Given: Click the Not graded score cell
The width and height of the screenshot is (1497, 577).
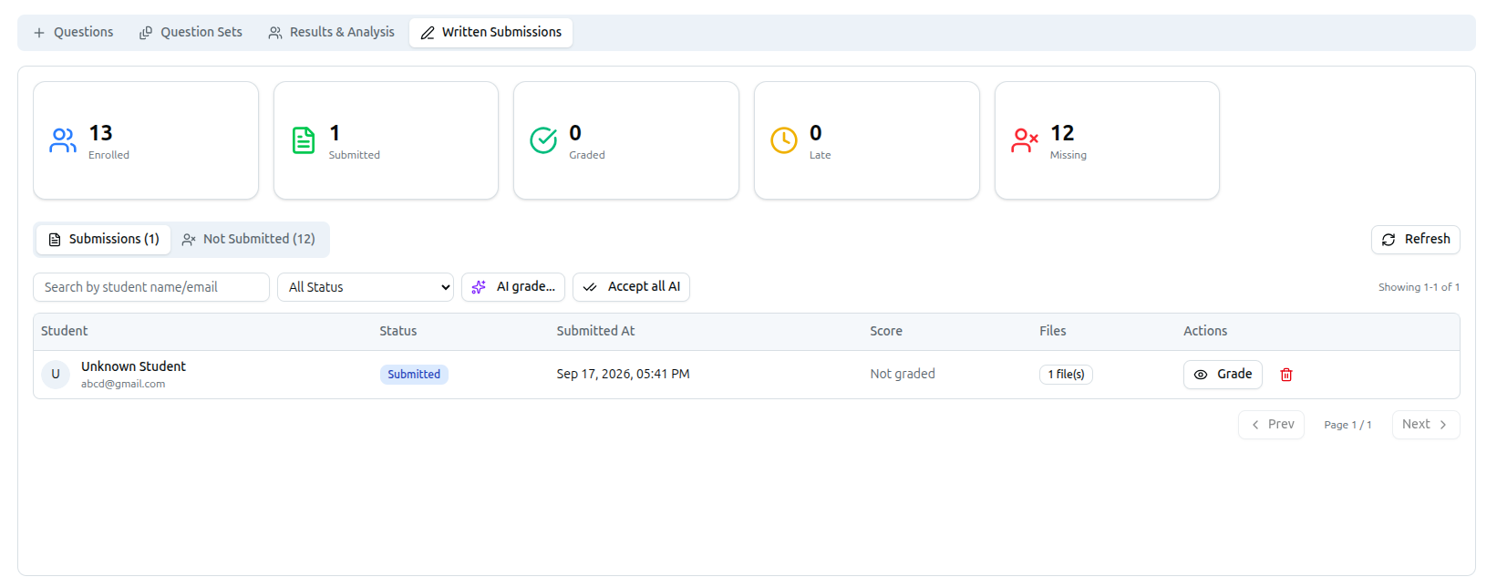Looking at the screenshot, I should click(903, 374).
